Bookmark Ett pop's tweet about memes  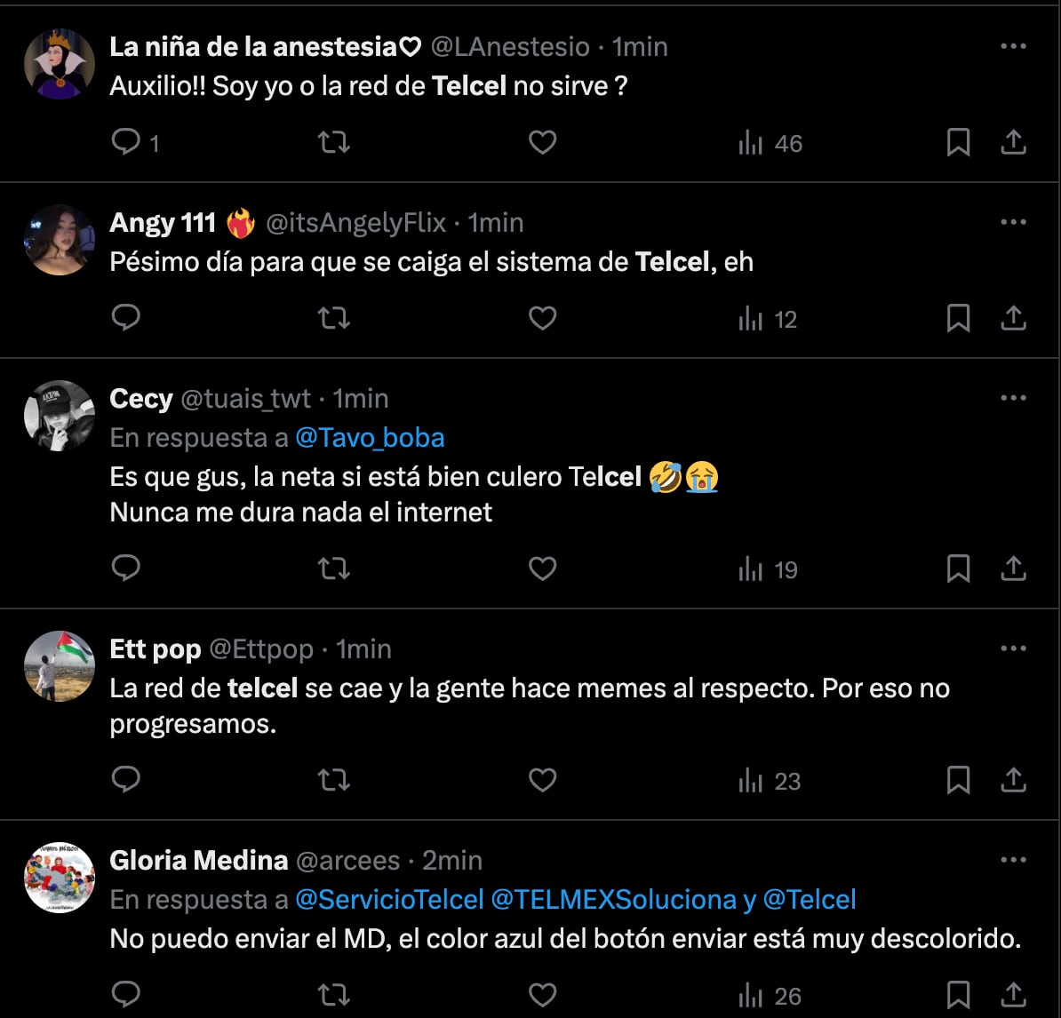(x=959, y=780)
